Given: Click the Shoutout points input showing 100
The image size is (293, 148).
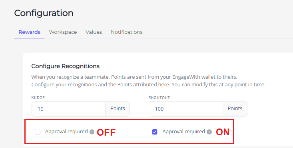Looking at the screenshot, I should (x=186, y=109).
